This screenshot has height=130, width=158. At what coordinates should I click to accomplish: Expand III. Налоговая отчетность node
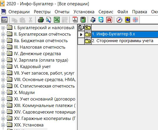3,47
